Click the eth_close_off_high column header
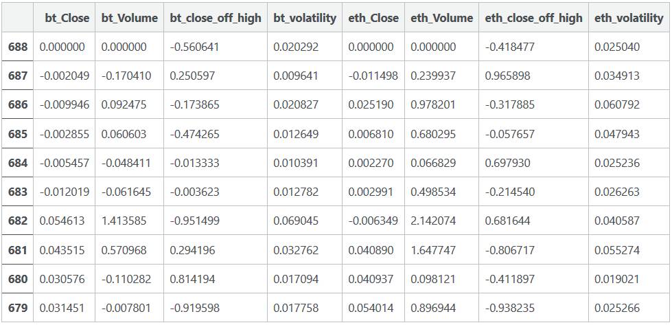Viewport: 672px width, 325px height. tap(533, 18)
